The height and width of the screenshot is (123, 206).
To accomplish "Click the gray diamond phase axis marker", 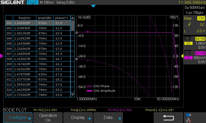I will pyautogui.click(x=76, y=59).
